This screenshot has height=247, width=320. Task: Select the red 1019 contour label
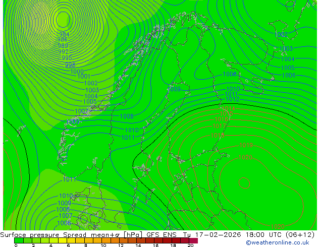[x=246, y=145]
